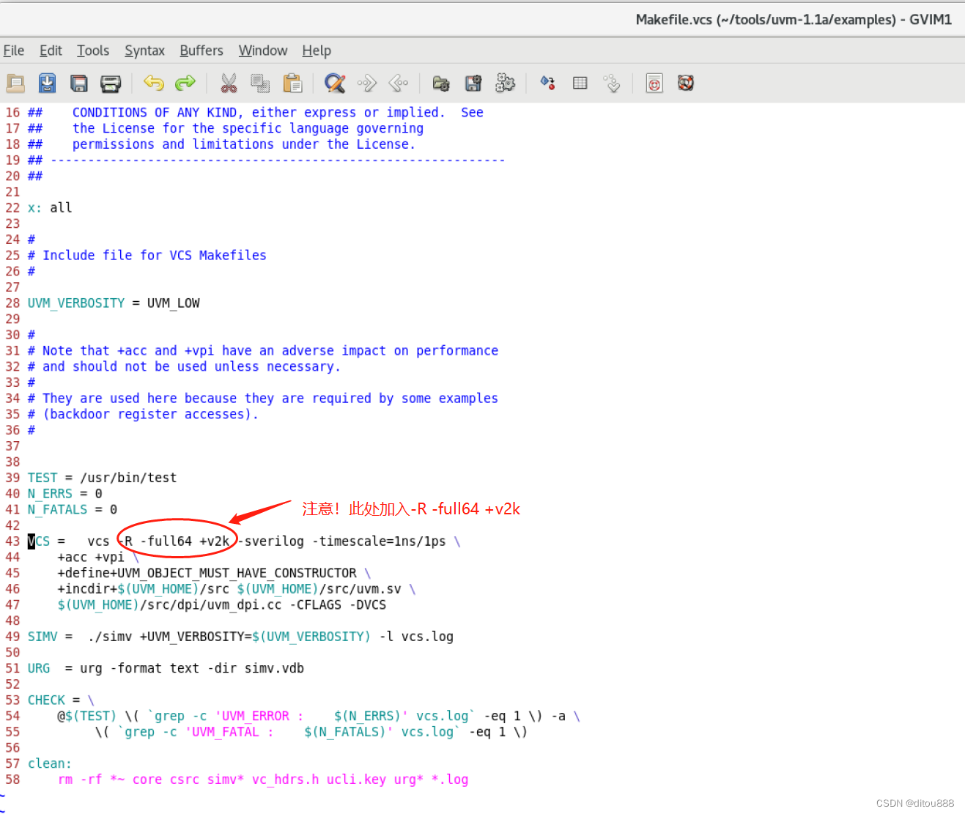Click the Save All files icon

pyautogui.click(x=79, y=84)
